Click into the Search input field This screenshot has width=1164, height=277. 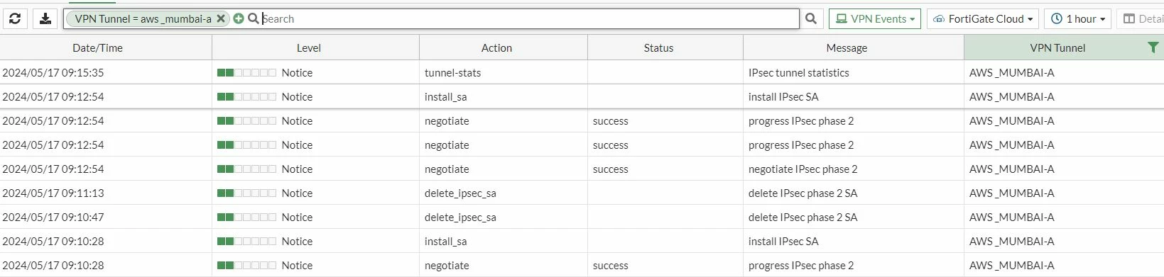click(x=529, y=19)
